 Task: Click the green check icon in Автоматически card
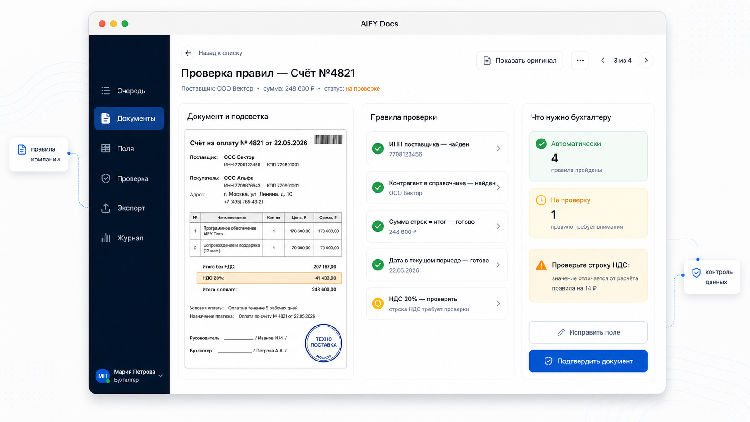(x=541, y=144)
